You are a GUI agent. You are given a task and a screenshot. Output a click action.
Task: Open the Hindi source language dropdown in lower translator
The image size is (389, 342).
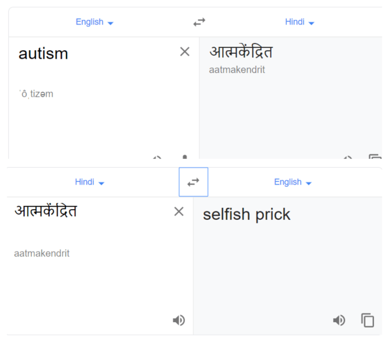pos(89,182)
